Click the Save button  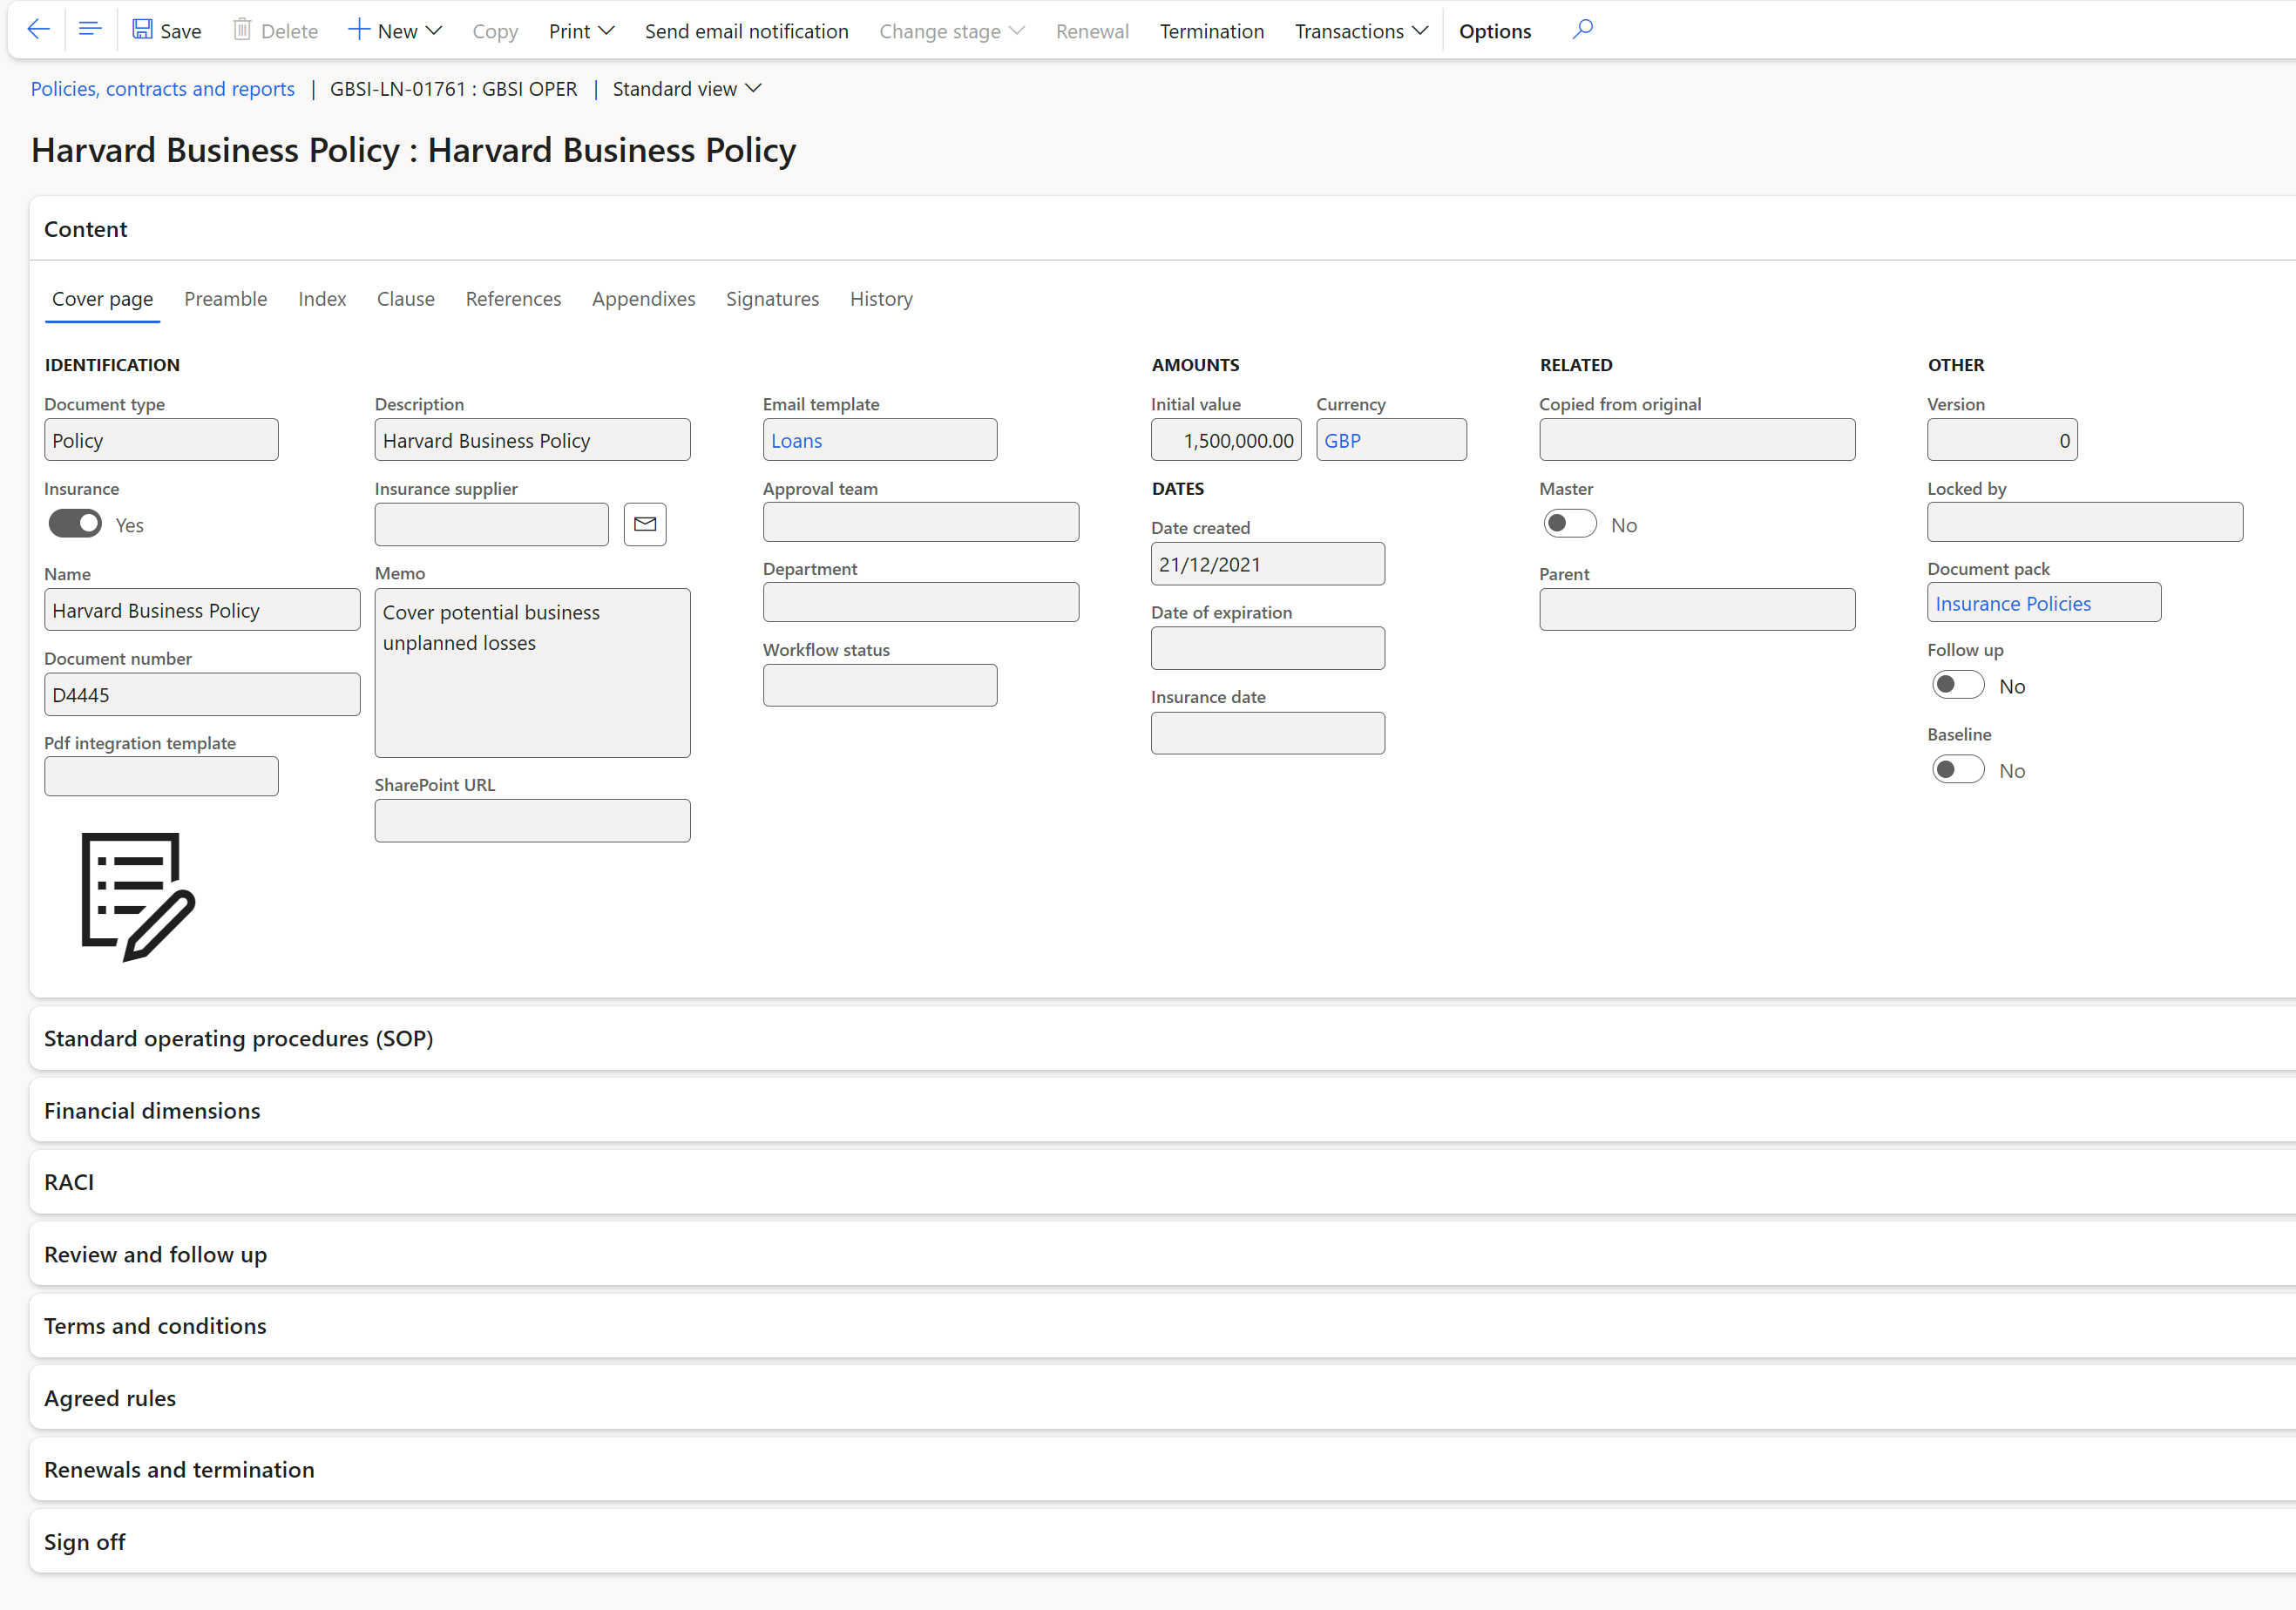pos(167,31)
